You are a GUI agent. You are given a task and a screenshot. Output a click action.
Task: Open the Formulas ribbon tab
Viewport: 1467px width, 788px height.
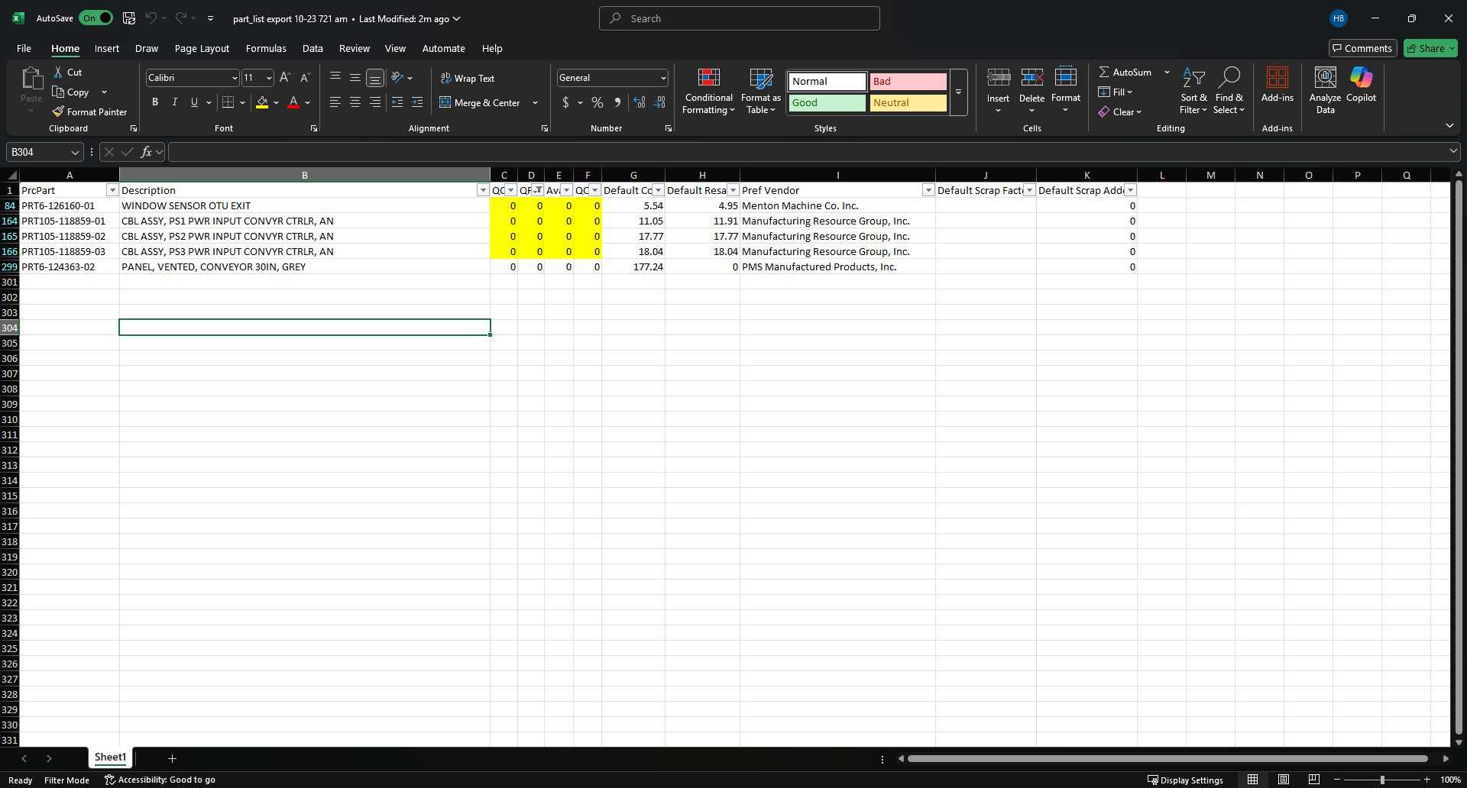[266, 48]
